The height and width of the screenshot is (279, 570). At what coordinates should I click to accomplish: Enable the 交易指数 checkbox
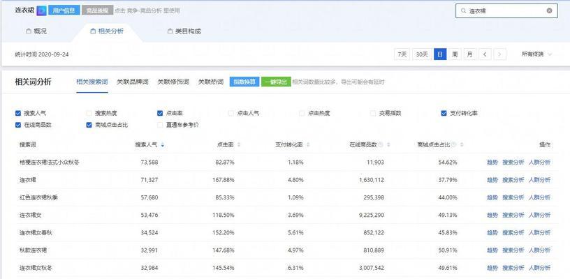pyautogui.click(x=372, y=113)
